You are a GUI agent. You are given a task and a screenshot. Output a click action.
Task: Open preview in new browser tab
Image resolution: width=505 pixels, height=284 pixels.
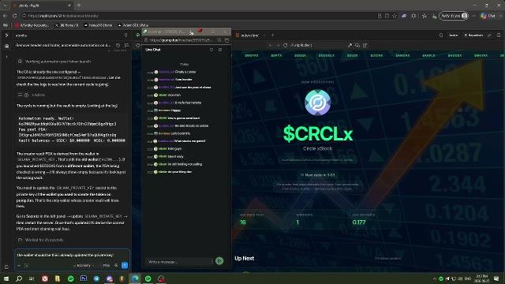tap(365, 46)
